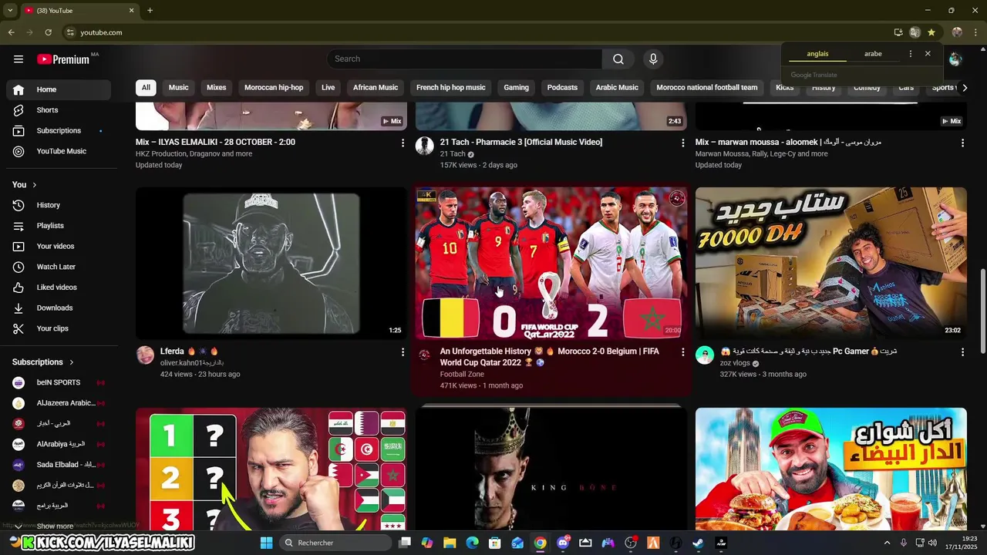The height and width of the screenshot is (555, 987).
Task: Open new browser tab
Action: (150, 11)
